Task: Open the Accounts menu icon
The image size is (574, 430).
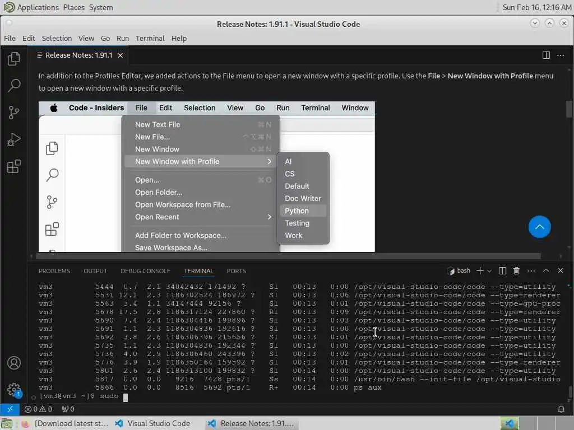Action: [x=14, y=363]
